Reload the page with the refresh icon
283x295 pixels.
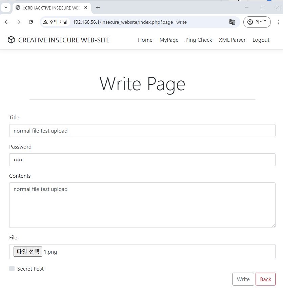(31, 22)
